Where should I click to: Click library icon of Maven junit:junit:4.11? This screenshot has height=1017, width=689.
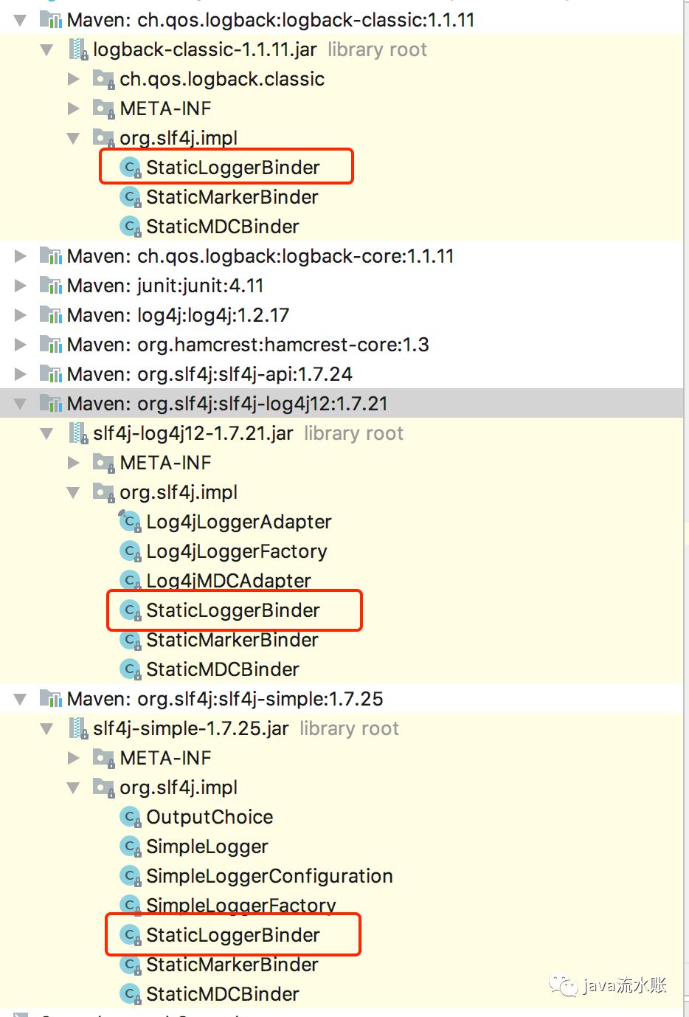pyautogui.click(x=51, y=286)
